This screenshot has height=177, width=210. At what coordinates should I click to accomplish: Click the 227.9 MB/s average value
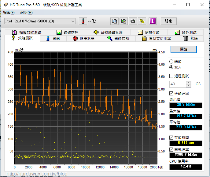click(186, 127)
